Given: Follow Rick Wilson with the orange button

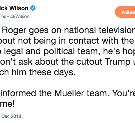Looking at the screenshot, I should tap(125, 12).
